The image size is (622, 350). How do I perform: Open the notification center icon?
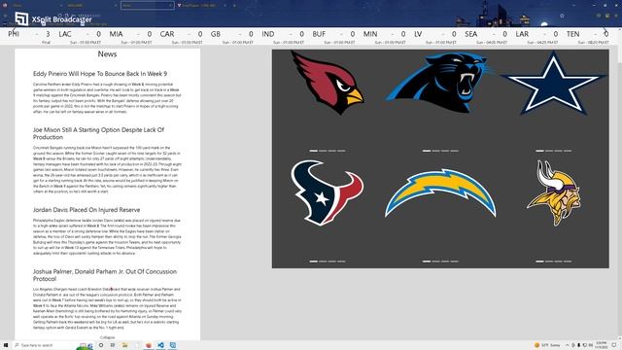614,345
